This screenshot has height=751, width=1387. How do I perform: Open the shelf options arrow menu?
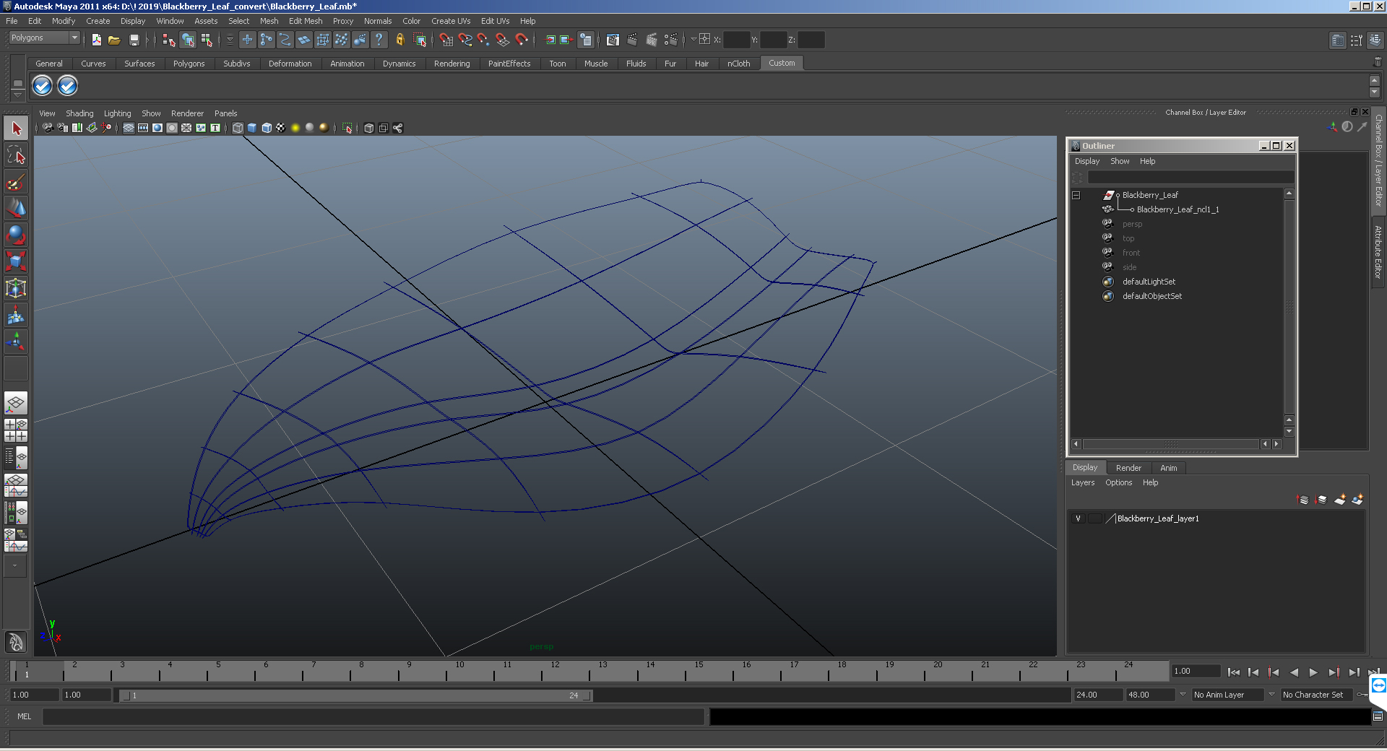tap(18, 95)
